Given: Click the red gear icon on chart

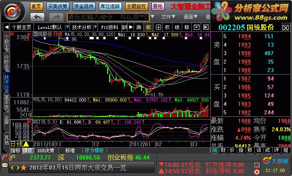Looking at the screenshot, I should click(x=12, y=34).
